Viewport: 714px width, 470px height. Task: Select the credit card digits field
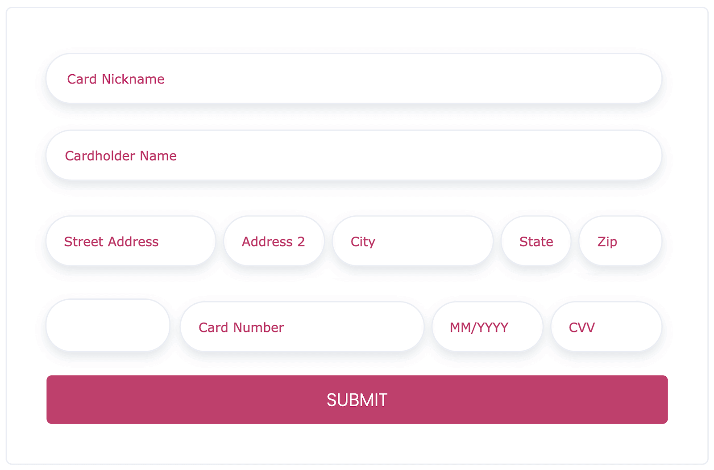pyautogui.click(x=302, y=327)
